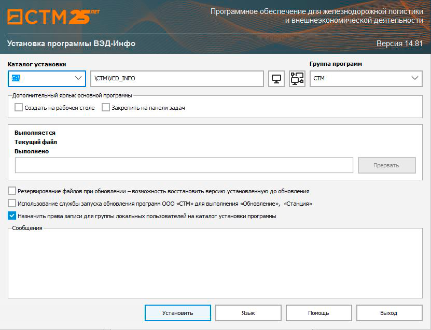Image resolution: width=431 pixels, height=330 pixels.
Task: Click the Помощь button
Action: coord(319,313)
